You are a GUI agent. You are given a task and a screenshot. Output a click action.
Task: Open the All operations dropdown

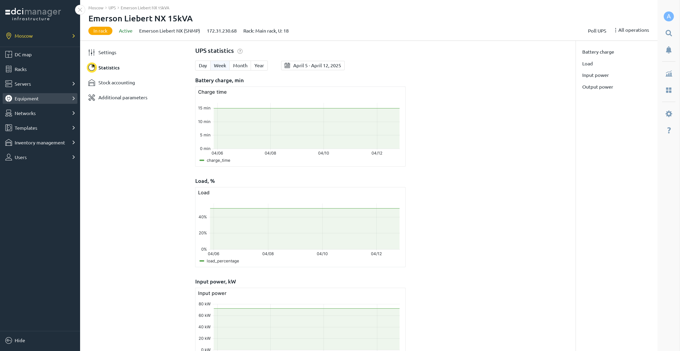tap(631, 30)
